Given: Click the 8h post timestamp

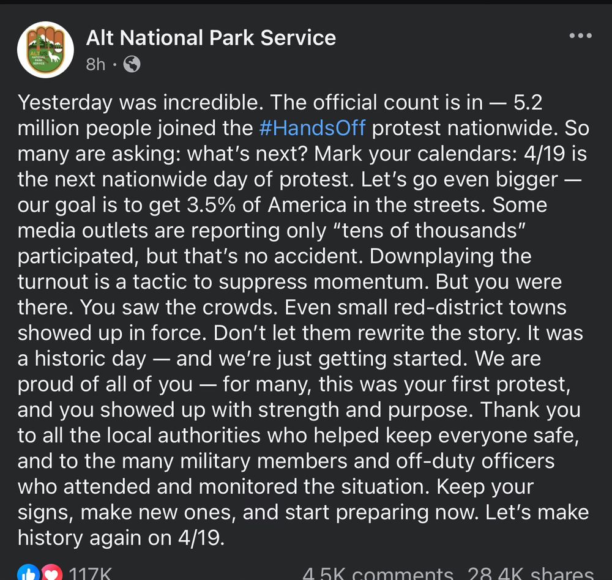Looking at the screenshot, I should [95, 64].
